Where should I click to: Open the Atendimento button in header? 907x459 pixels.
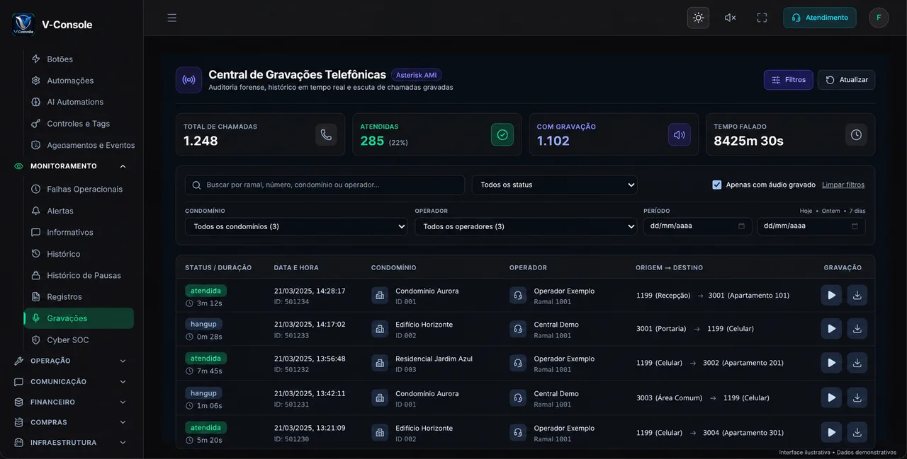819,18
